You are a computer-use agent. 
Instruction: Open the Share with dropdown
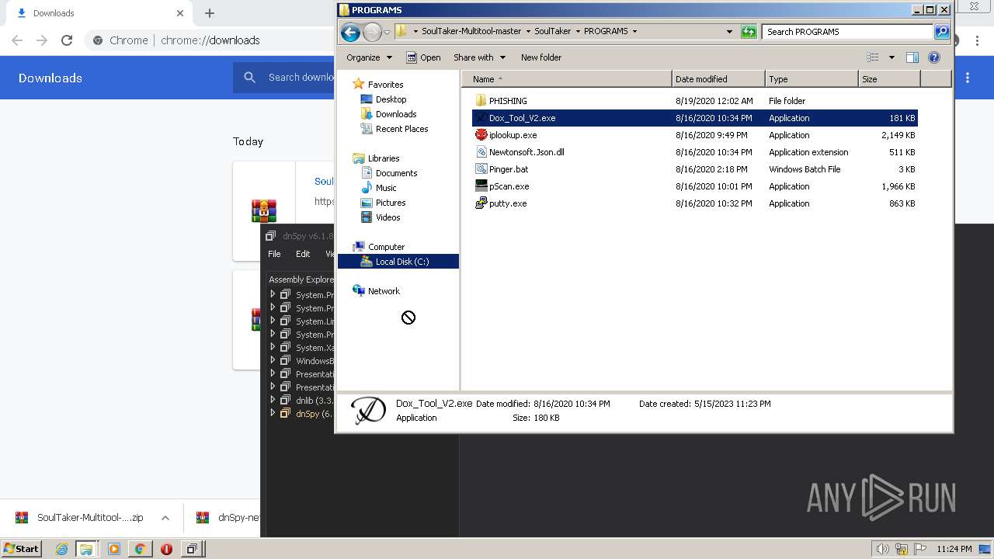pyautogui.click(x=479, y=57)
